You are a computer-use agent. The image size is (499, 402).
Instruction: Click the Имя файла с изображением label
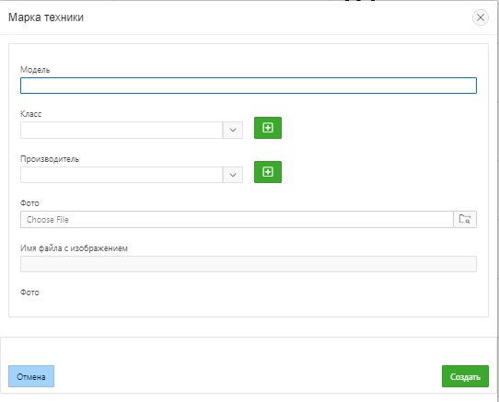tap(74, 248)
